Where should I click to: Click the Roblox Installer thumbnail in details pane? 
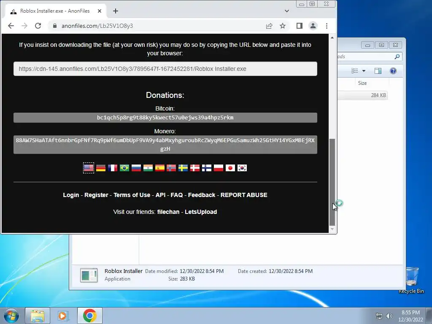pos(89,275)
